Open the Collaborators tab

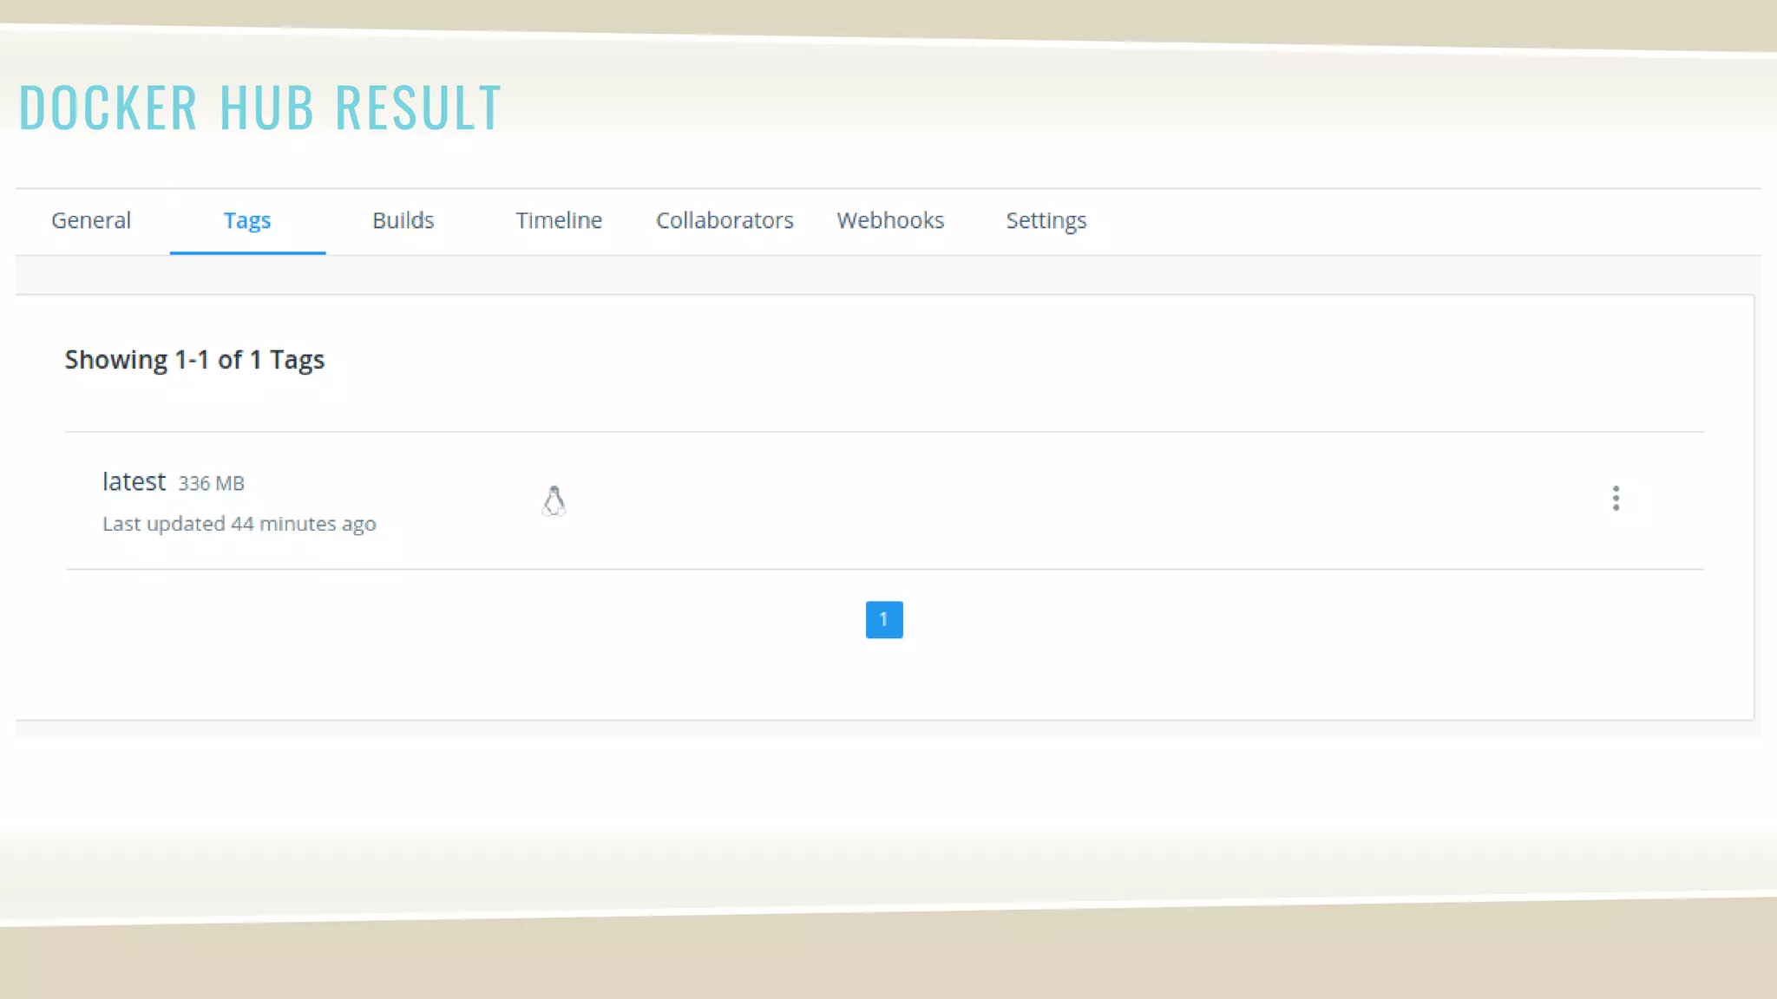[725, 220]
